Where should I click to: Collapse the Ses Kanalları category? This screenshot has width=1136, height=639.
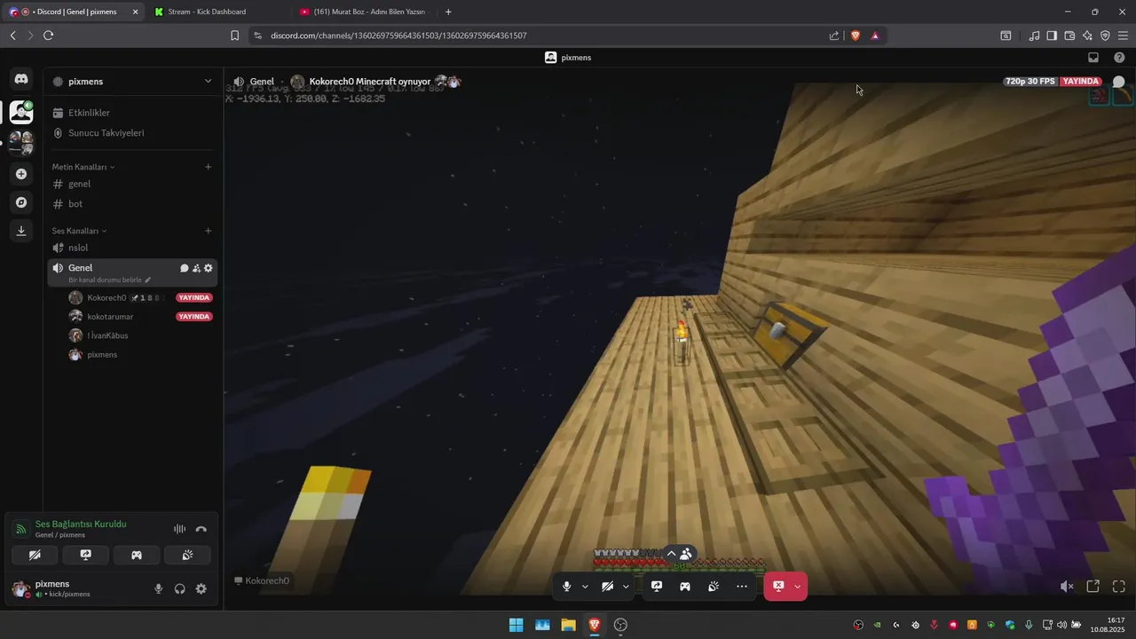pos(79,231)
